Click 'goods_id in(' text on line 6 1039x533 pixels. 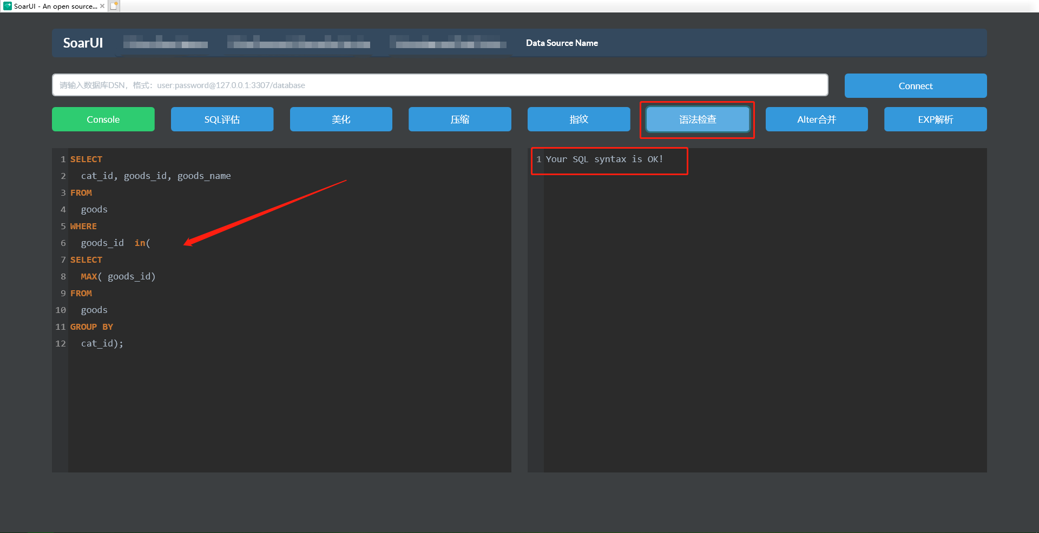116,243
